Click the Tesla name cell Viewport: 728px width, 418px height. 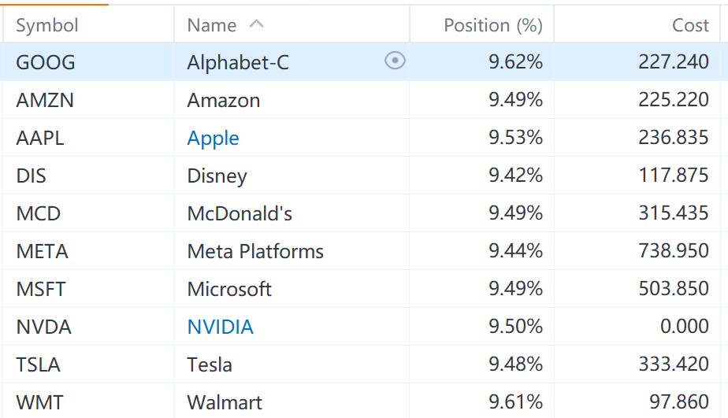click(210, 365)
